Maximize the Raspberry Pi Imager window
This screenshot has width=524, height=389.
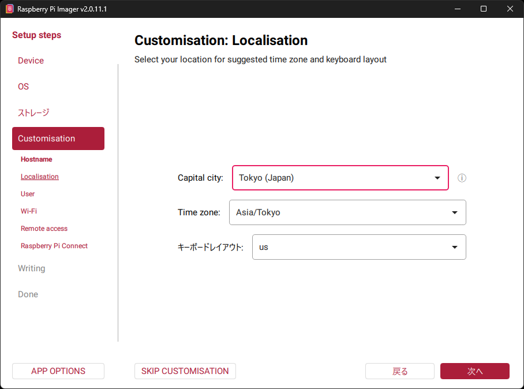(484, 9)
